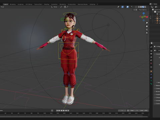Open the Pose Options dropdown
Screen dimensions: 160x120
click(x=143, y=10)
